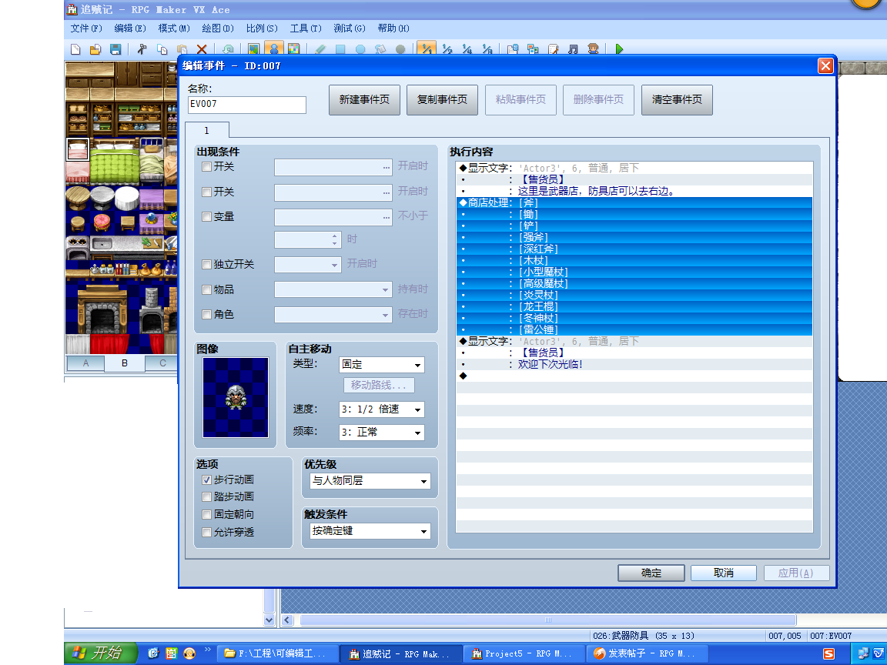Screen dimensions: 887x665
Task: Open the Resource Manager icon
Action: pos(533,49)
